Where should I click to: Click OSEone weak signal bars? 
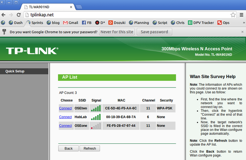[96, 126]
